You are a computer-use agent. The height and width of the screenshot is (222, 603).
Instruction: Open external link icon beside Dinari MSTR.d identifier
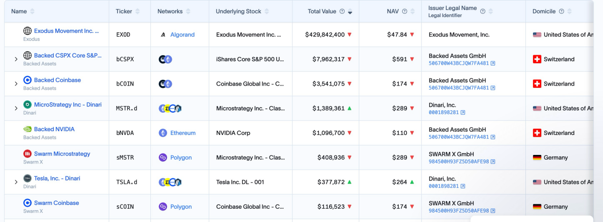pyautogui.click(x=463, y=113)
